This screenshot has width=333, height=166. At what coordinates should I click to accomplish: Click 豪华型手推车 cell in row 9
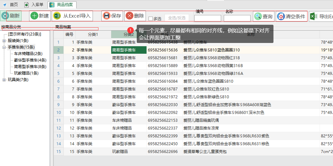tap(129, 105)
